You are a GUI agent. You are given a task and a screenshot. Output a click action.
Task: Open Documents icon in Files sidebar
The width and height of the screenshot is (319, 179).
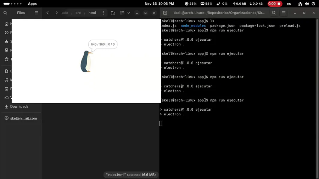pos(6,71)
